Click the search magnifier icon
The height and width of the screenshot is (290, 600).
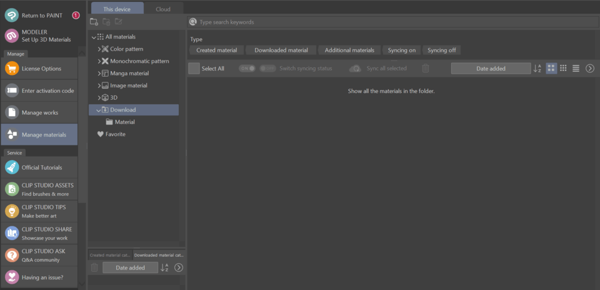(x=193, y=22)
